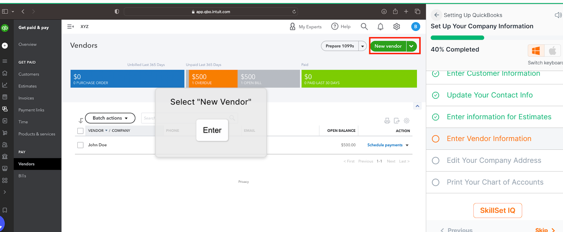Open Bills in the sidebar
The width and height of the screenshot is (563, 232).
[x=22, y=176]
